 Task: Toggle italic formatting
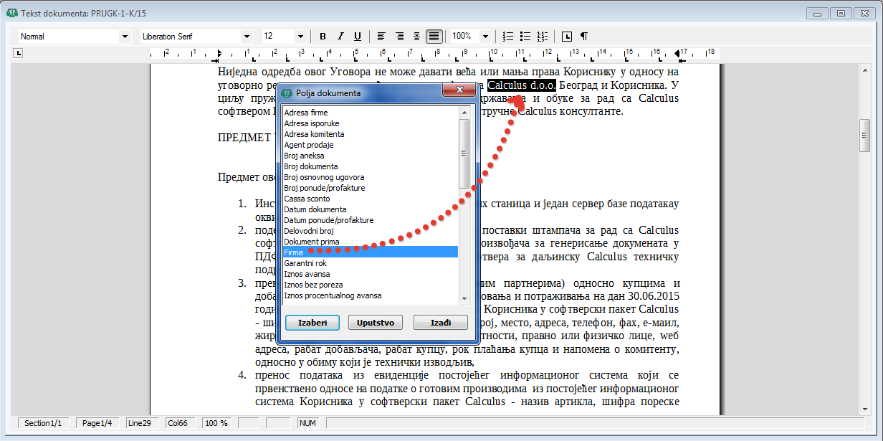pyautogui.click(x=340, y=36)
